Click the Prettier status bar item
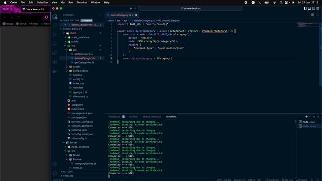Screen dimensions: 322x181 tap(302, 180)
